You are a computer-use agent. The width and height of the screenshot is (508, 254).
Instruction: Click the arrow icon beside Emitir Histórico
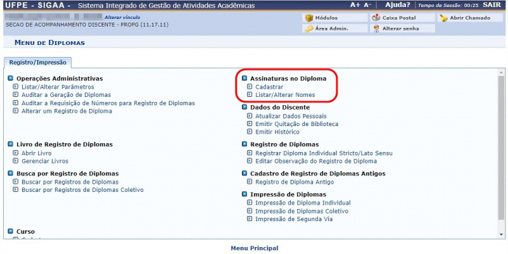(x=249, y=132)
